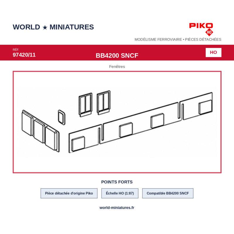Select Pièce détachée d'origine Piko tag
The height and width of the screenshot is (234, 234).
click(69, 193)
